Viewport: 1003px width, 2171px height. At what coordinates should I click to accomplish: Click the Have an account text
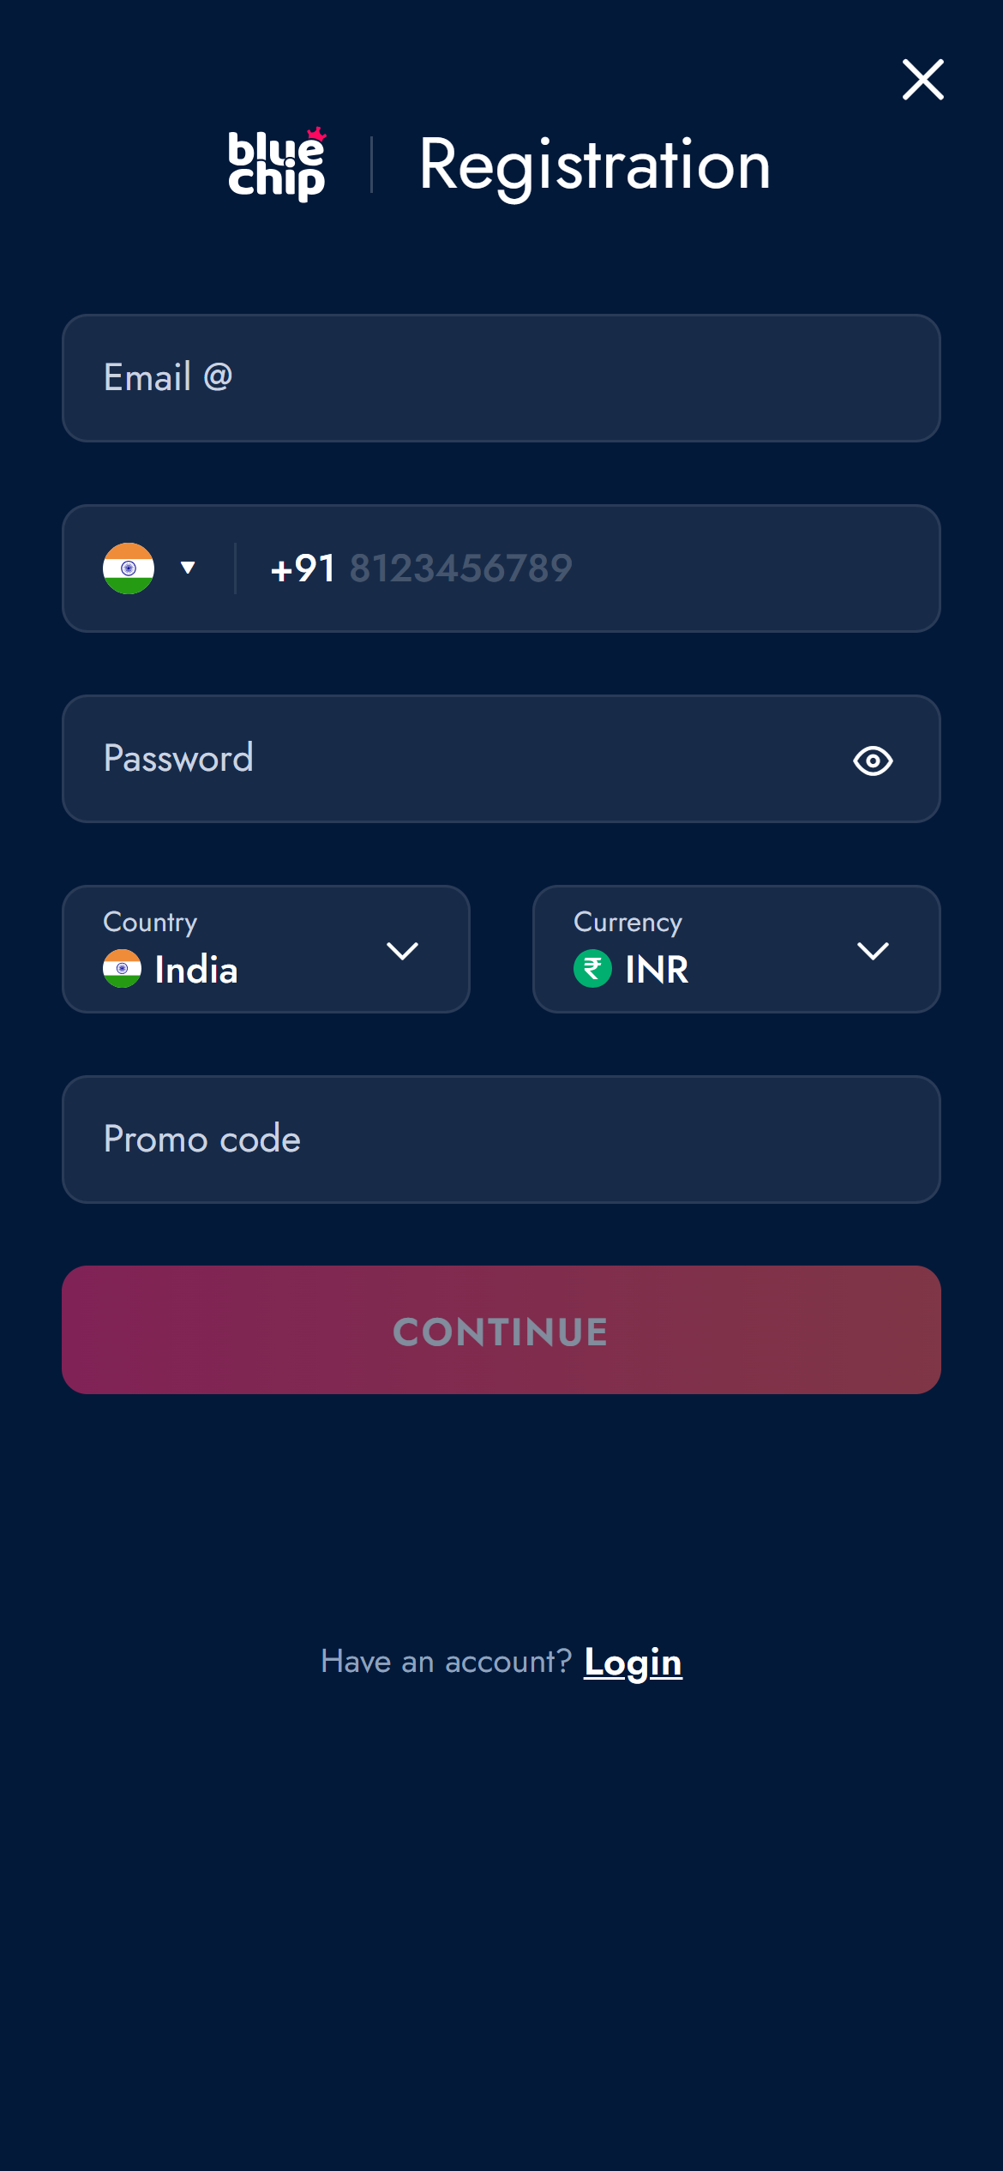pyautogui.click(x=446, y=1661)
